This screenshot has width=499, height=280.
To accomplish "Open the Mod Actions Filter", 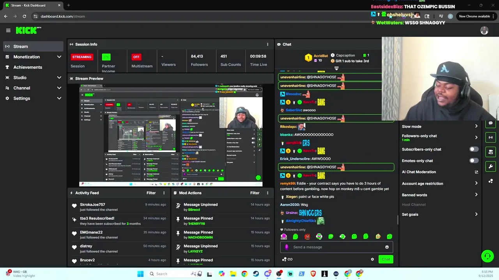I will click(255, 193).
